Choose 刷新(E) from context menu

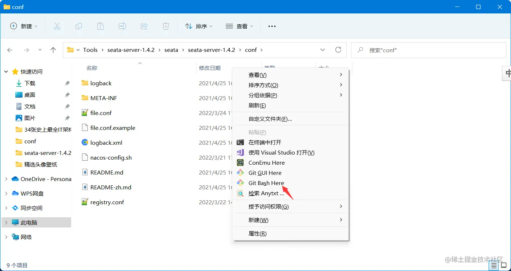290,105
